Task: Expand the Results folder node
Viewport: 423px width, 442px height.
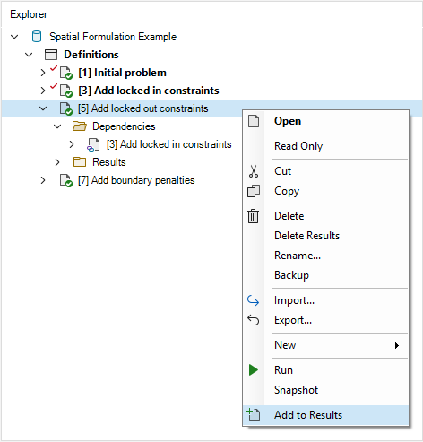Action: coord(57,162)
